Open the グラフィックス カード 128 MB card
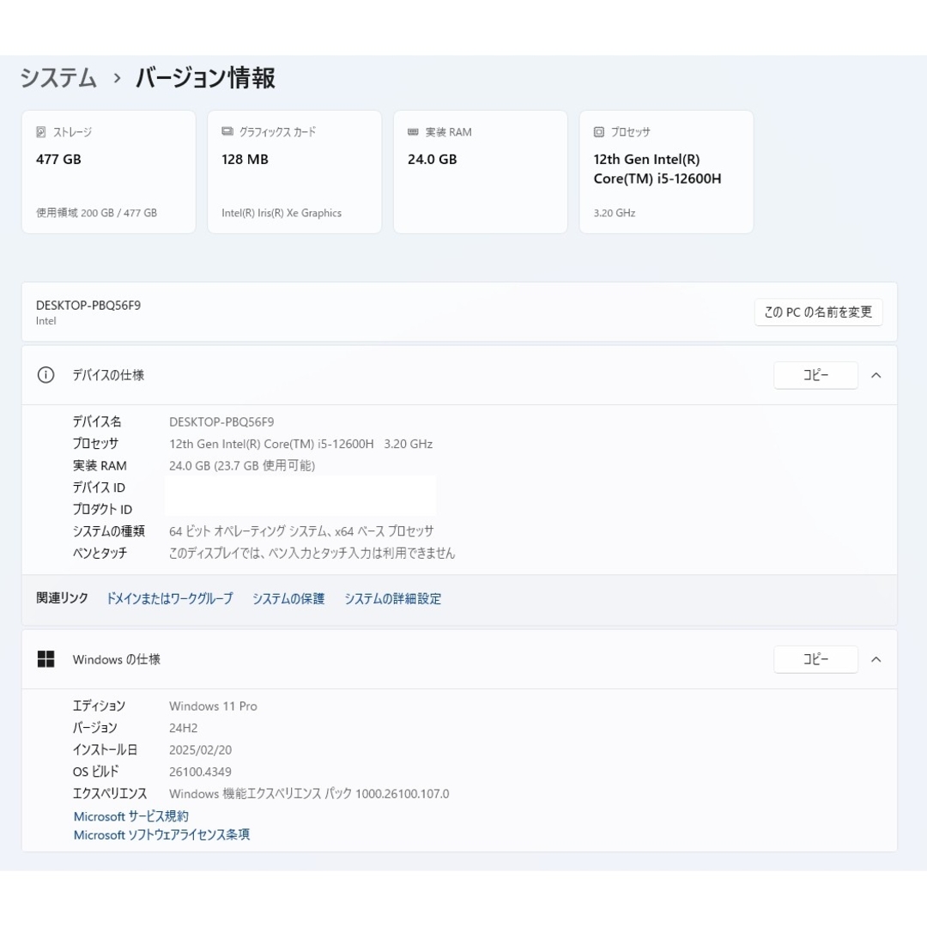The image size is (927, 927). tap(294, 172)
